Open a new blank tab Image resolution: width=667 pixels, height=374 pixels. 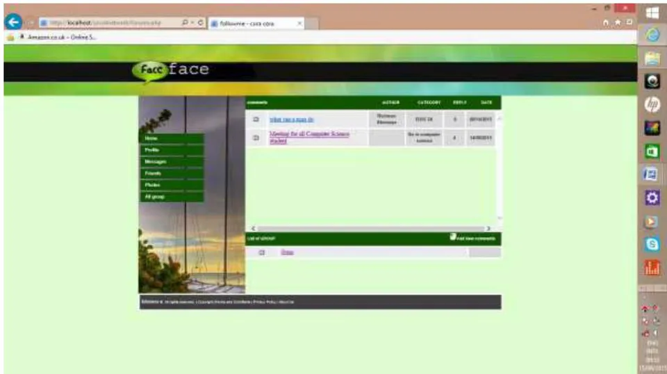click(x=312, y=24)
